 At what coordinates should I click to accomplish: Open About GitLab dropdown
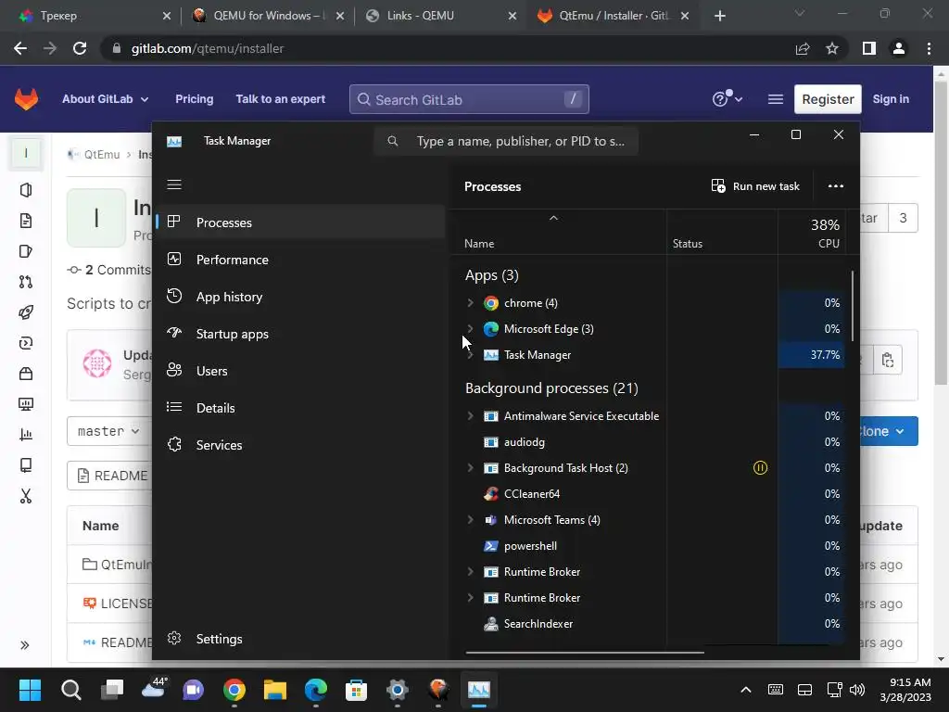(106, 99)
